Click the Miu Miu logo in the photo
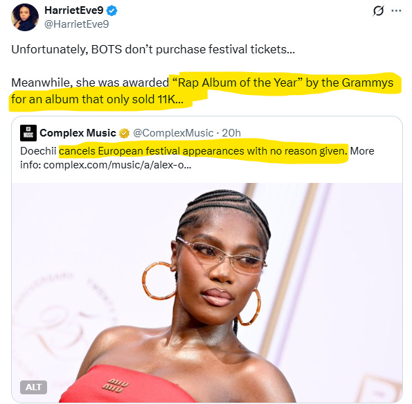Image resolution: width=412 pixels, height=404 pixels. pyautogui.click(x=116, y=385)
